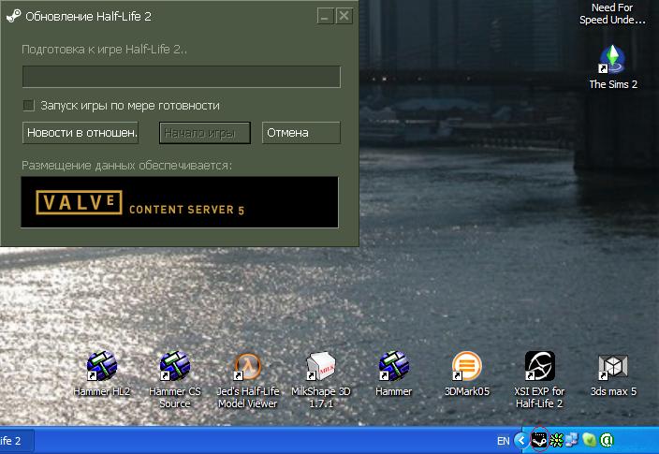Click the 'Обновление Half-Life 2' title bar text
The height and width of the screenshot is (454, 659).
click(88, 17)
